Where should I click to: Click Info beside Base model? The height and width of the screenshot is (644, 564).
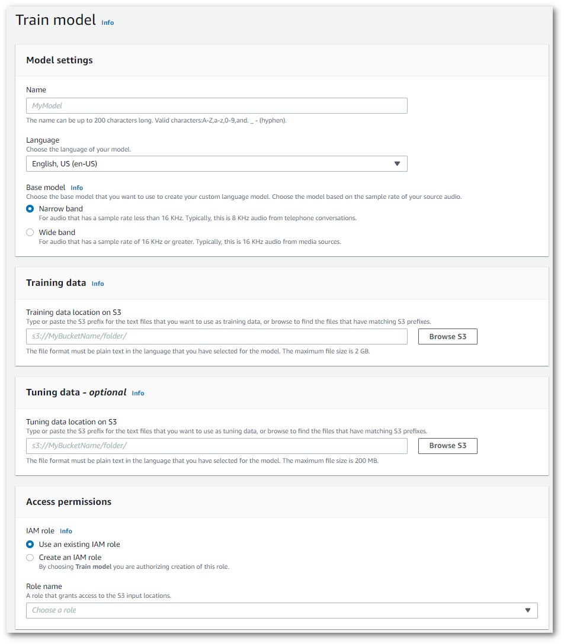pos(76,187)
